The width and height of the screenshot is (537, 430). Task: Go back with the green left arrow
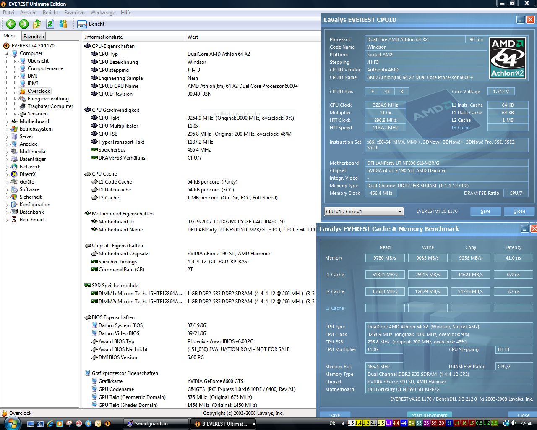[x=11, y=24]
